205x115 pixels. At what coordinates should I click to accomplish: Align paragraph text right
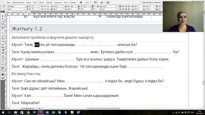point(126,6)
